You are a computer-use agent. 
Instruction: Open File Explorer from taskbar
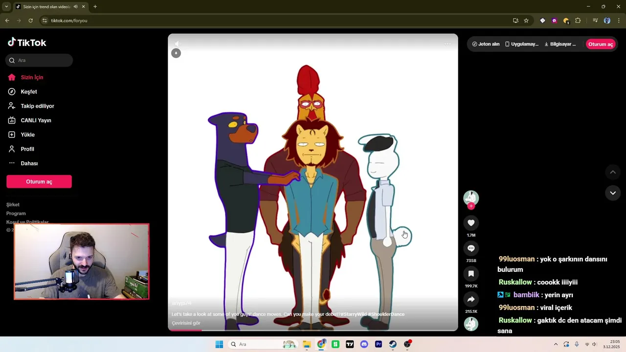[x=307, y=344]
